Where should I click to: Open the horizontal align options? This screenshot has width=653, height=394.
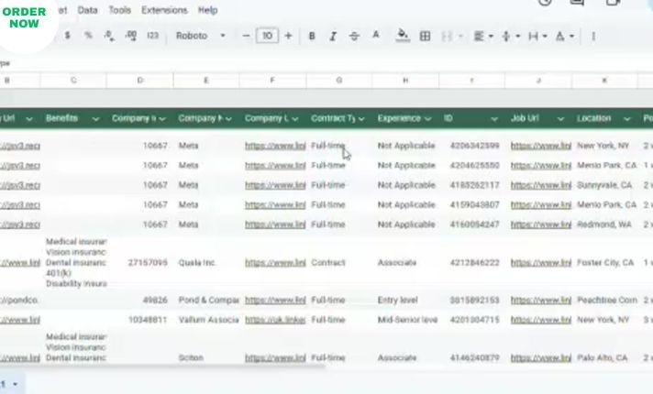pyautogui.click(x=483, y=37)
